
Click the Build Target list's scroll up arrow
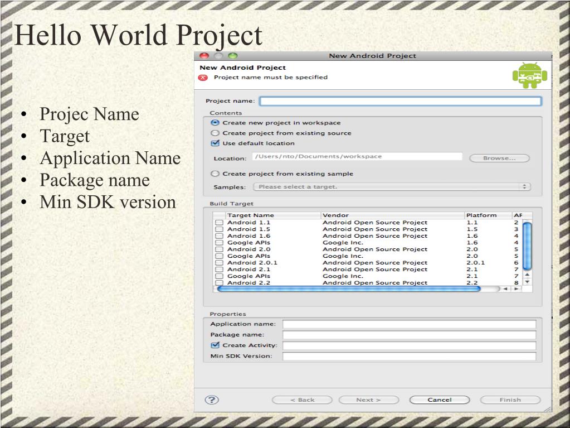(x=527, y=275)
